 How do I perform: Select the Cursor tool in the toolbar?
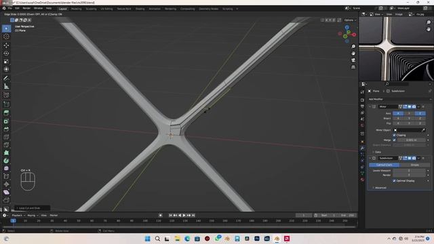tap(6, 37)
